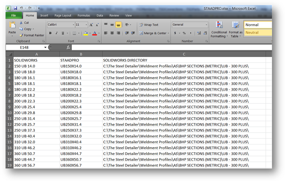Toggle bottom align button
This screenshot has height=181, width=285.
(118, 24)
